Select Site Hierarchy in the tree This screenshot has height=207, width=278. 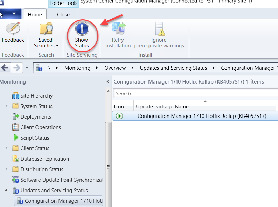36,95
